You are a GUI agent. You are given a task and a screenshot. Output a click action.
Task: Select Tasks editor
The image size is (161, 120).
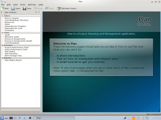[x=7, y=24]
